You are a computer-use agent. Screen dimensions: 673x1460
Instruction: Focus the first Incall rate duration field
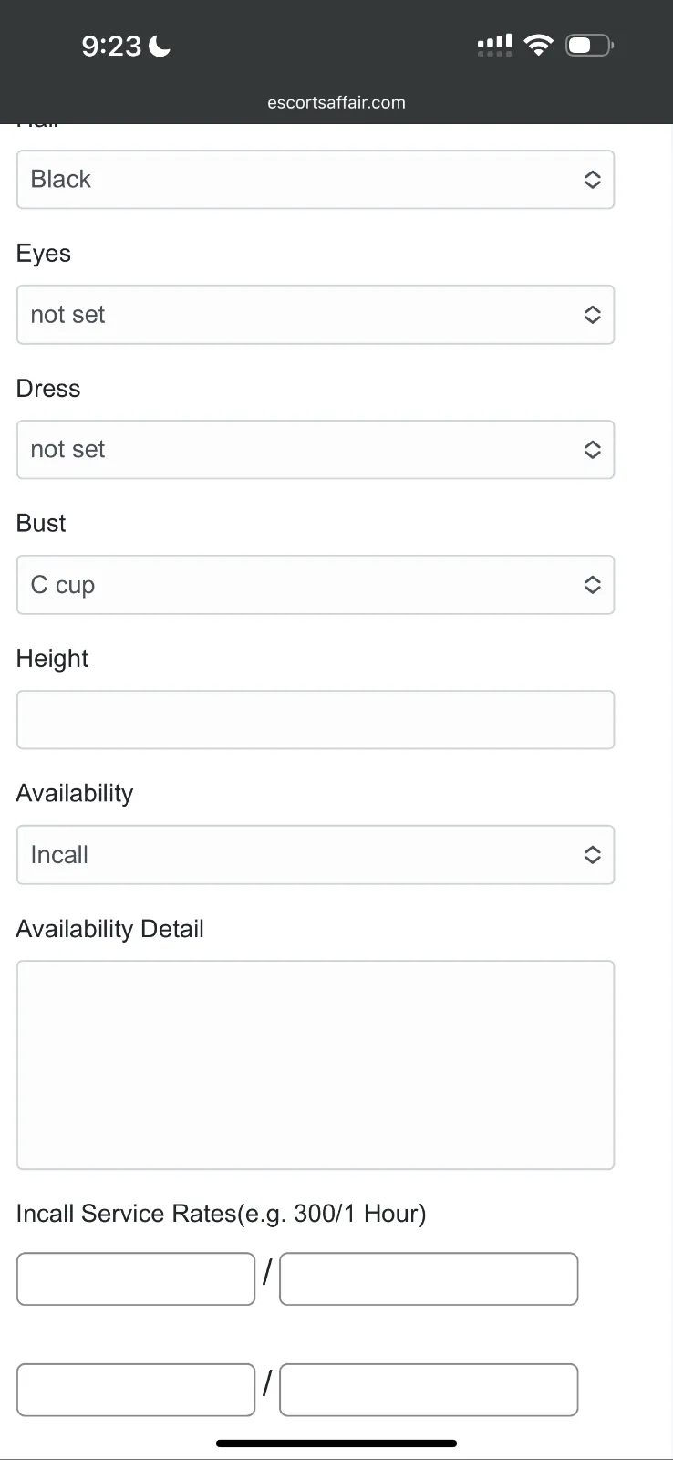[429, 1278]
